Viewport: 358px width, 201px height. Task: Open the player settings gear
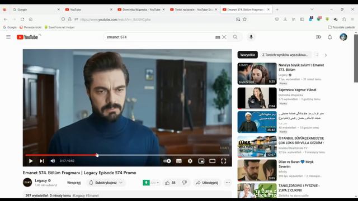190,161
